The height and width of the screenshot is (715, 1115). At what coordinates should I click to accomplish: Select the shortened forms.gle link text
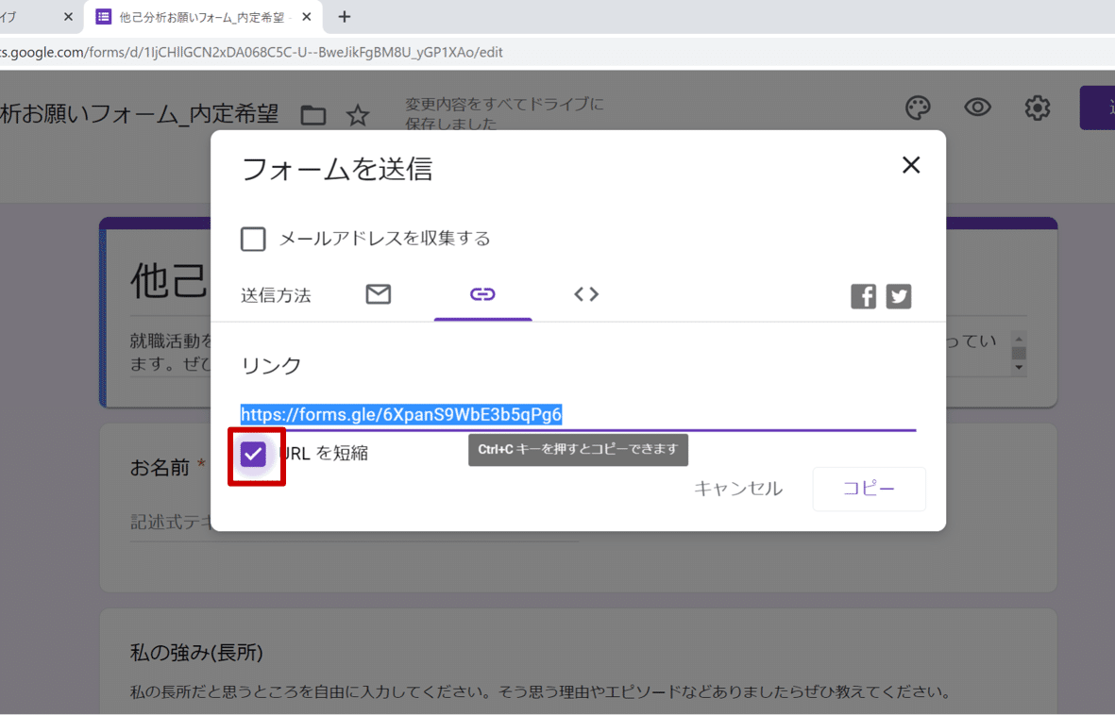tap(402, 413)
